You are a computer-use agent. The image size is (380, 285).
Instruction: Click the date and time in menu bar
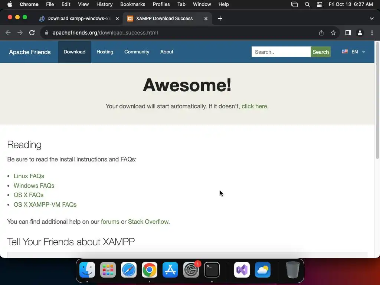coord(351,4)
